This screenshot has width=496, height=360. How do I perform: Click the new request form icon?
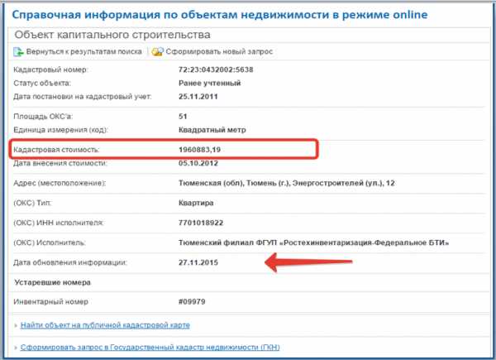158,51
